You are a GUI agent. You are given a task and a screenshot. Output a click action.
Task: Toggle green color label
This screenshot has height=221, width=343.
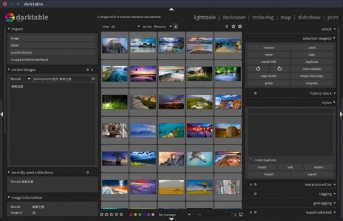(x=140, y=214)
